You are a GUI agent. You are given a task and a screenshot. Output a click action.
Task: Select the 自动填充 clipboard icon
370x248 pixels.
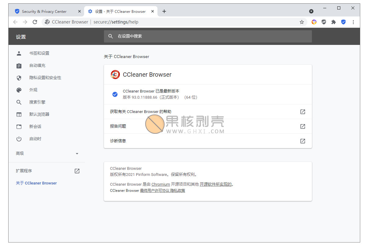pyautogui.click(x=19, y=65)
